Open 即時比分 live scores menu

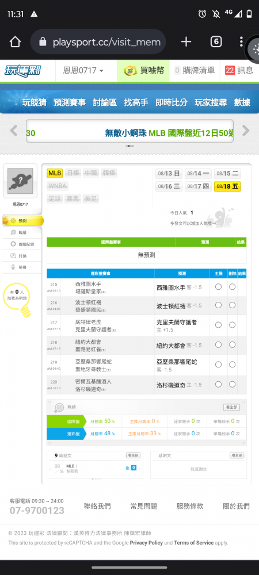pyautogui.click(x=172, y=103)
